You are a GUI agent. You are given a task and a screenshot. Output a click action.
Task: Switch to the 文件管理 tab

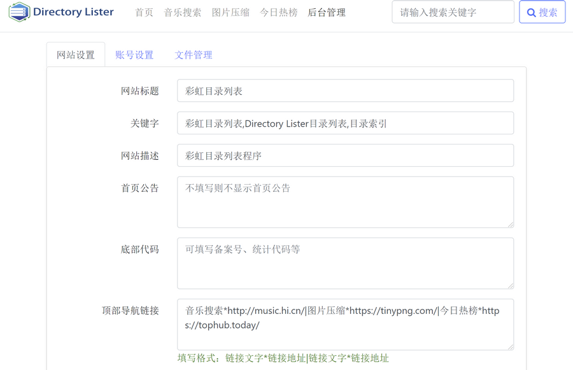click(x=194, y=55)
